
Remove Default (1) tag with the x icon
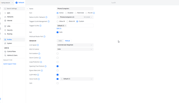point(65,26)
